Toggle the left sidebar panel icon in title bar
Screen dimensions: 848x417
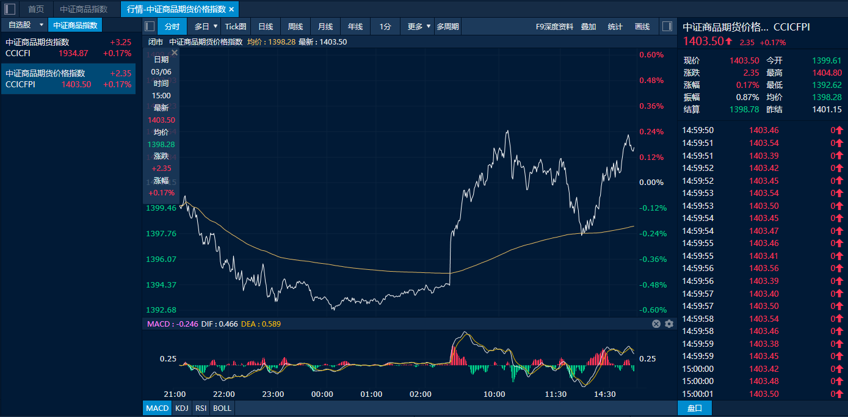click(x=10, y=9)
